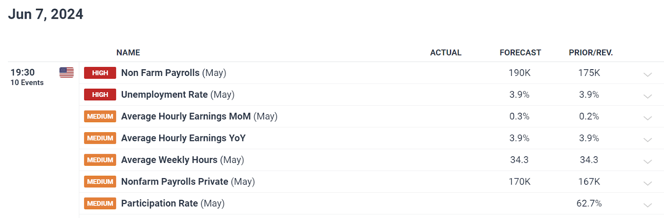The width and height of the screenshot is (664, 218).
Task: Click MEDIUM badge beside Average Weekly Hours
Action: tap(100, 160)
